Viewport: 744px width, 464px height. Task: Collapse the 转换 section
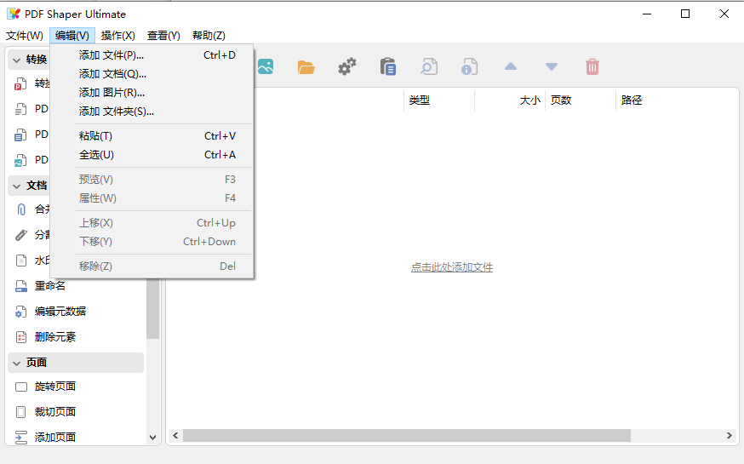click(17, 60)
